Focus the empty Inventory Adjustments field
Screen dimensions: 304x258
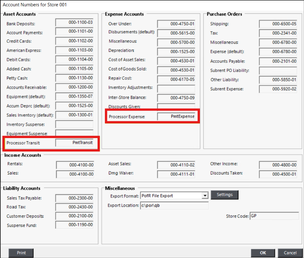click(176, 88)
